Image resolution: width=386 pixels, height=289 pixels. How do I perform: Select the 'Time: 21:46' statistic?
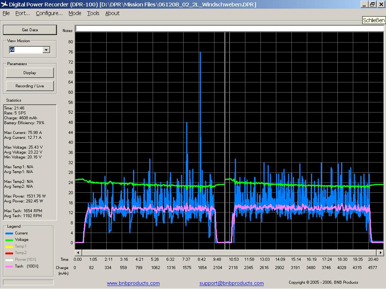coord(14,108)
